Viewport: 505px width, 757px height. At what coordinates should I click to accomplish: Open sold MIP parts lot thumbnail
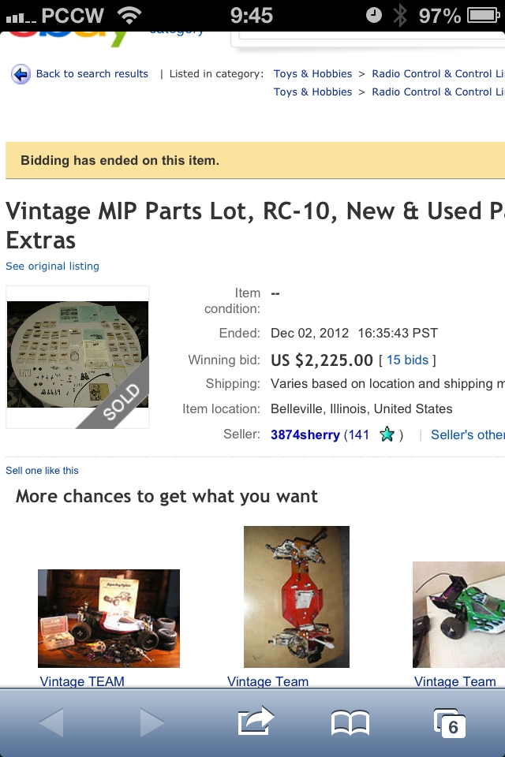[x=77, y=356]
